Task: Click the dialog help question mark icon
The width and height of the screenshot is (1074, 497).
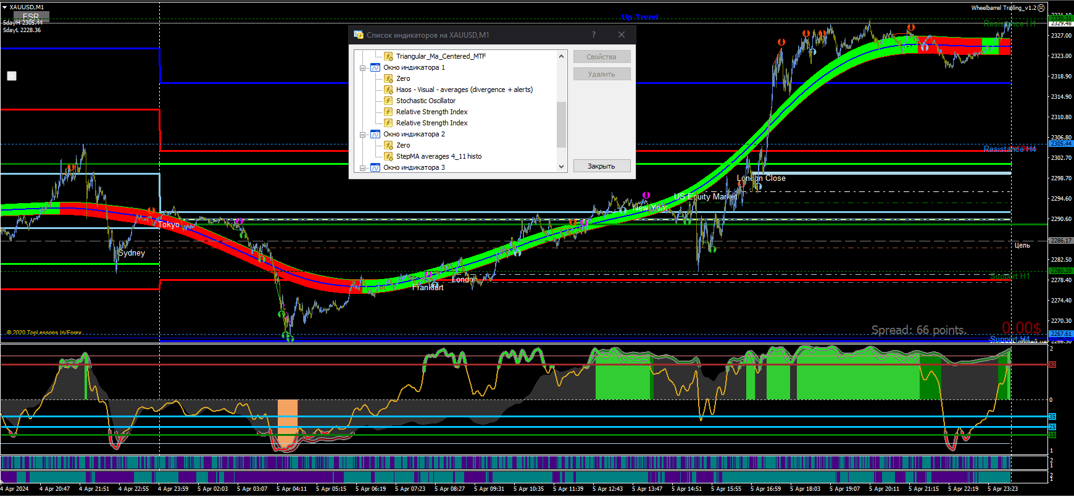Action: click(x=594, y=35)
